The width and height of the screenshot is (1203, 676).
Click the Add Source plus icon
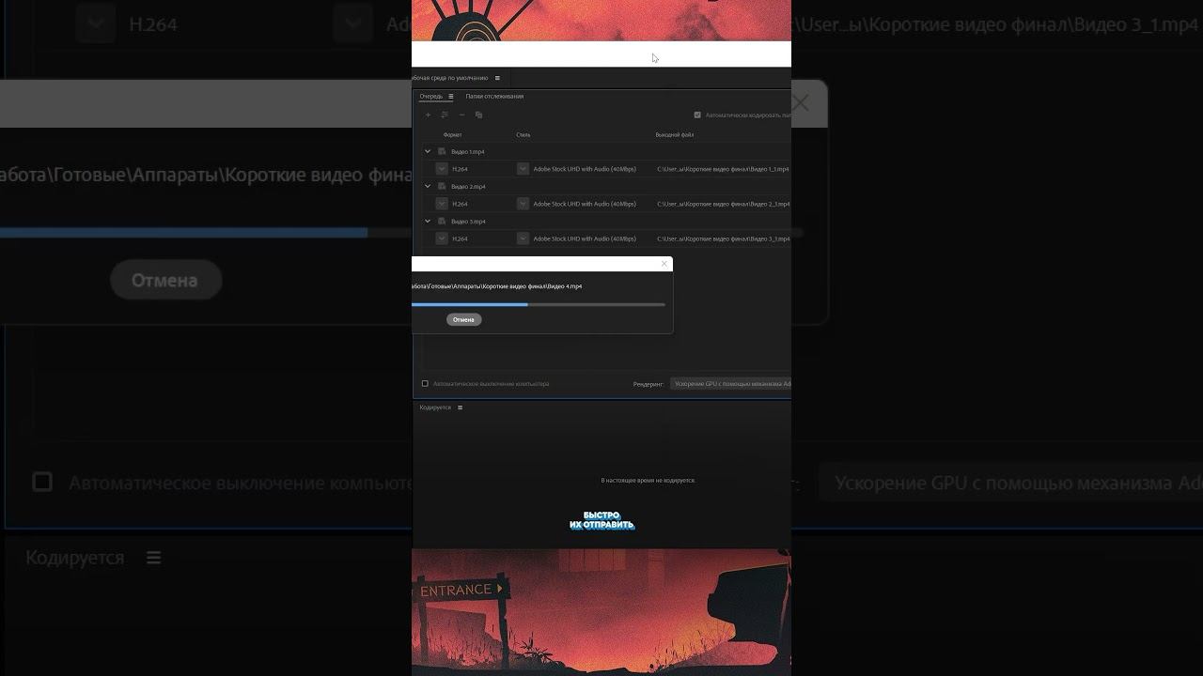point(428,115)
